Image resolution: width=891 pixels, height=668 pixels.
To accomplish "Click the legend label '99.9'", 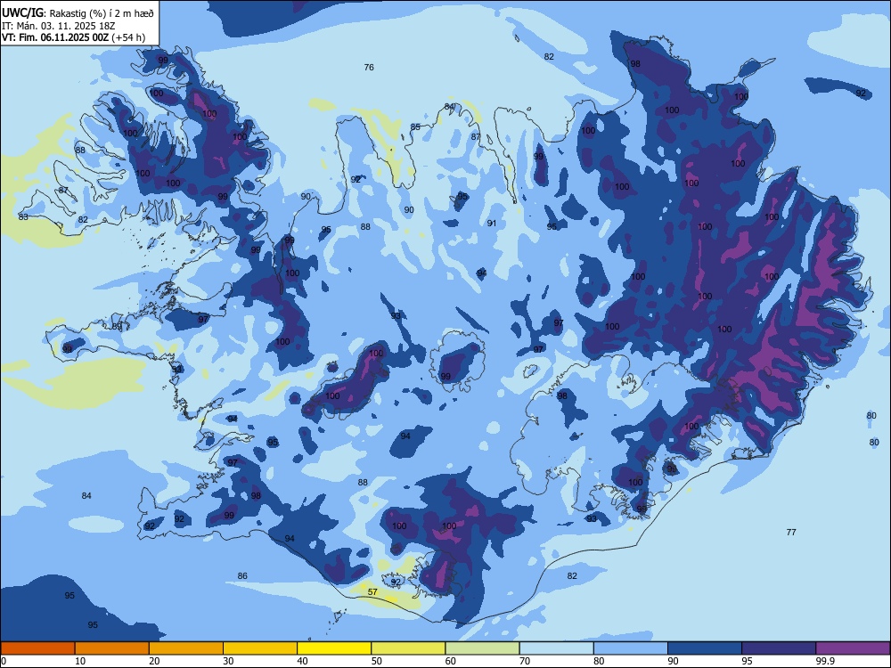I will (825, 661).
